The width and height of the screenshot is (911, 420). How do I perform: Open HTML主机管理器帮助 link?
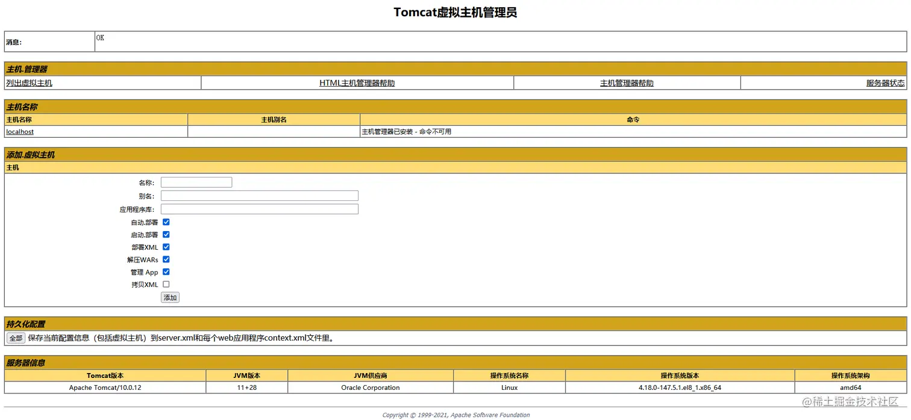(357, 83)
